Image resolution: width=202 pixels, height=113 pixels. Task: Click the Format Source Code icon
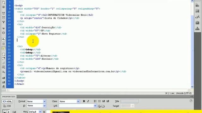(x=3, y=87)
